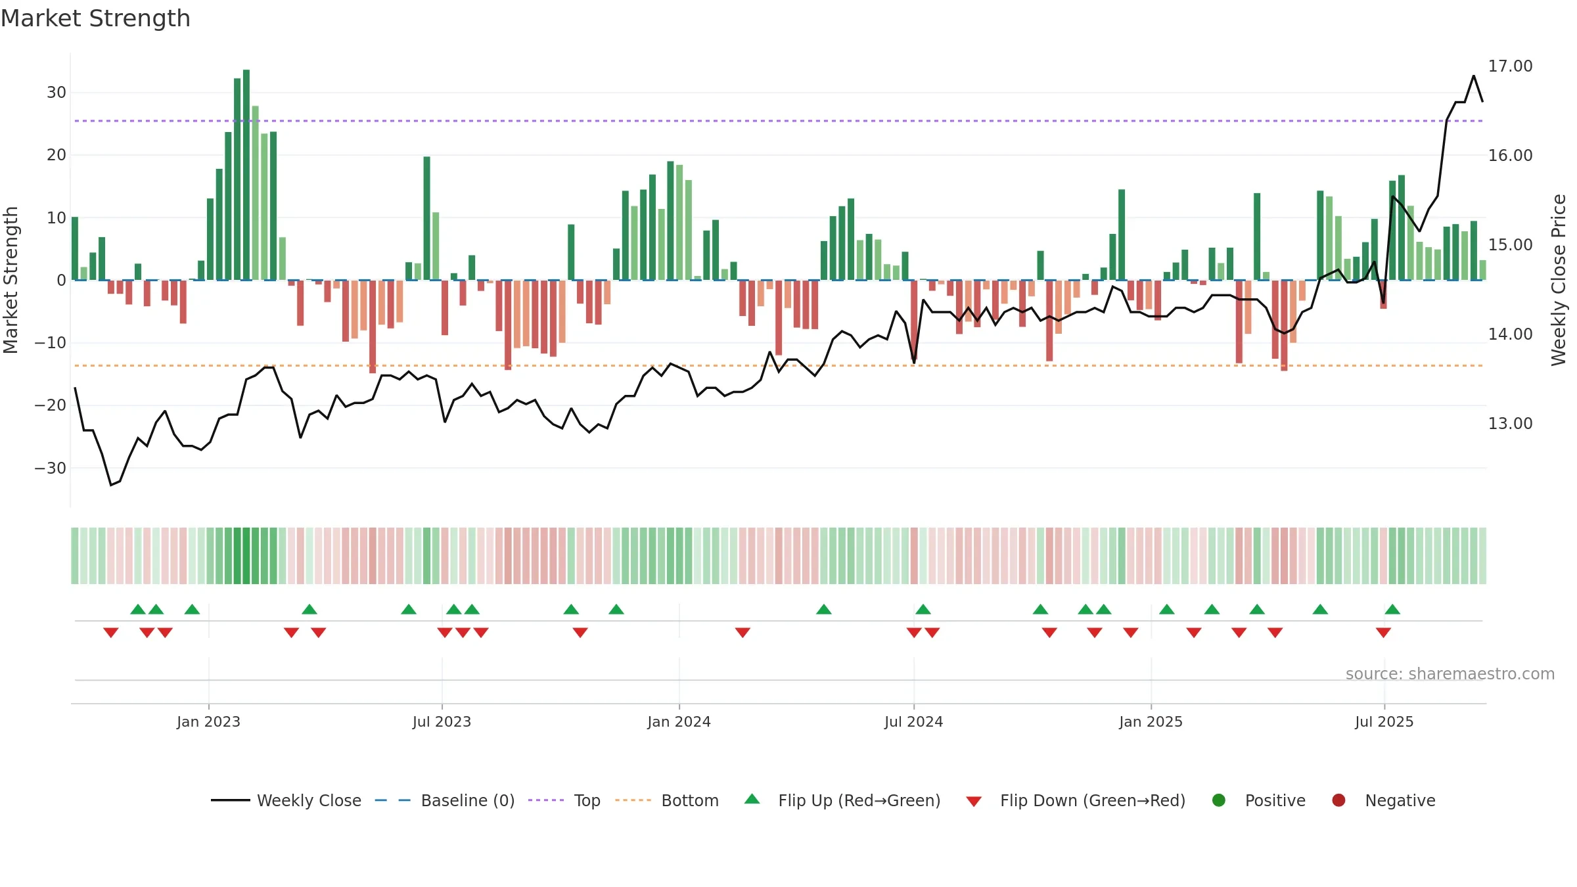Click the purple dotted Top threshold line

[779, 121]
